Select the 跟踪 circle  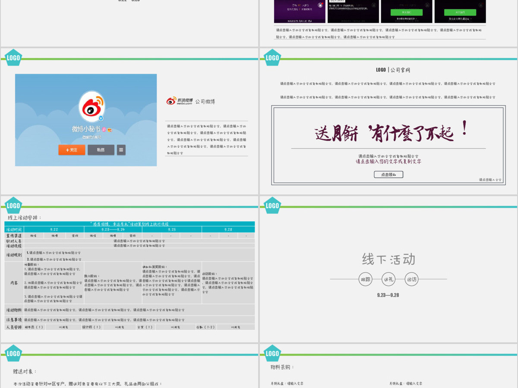click(366, 279)
